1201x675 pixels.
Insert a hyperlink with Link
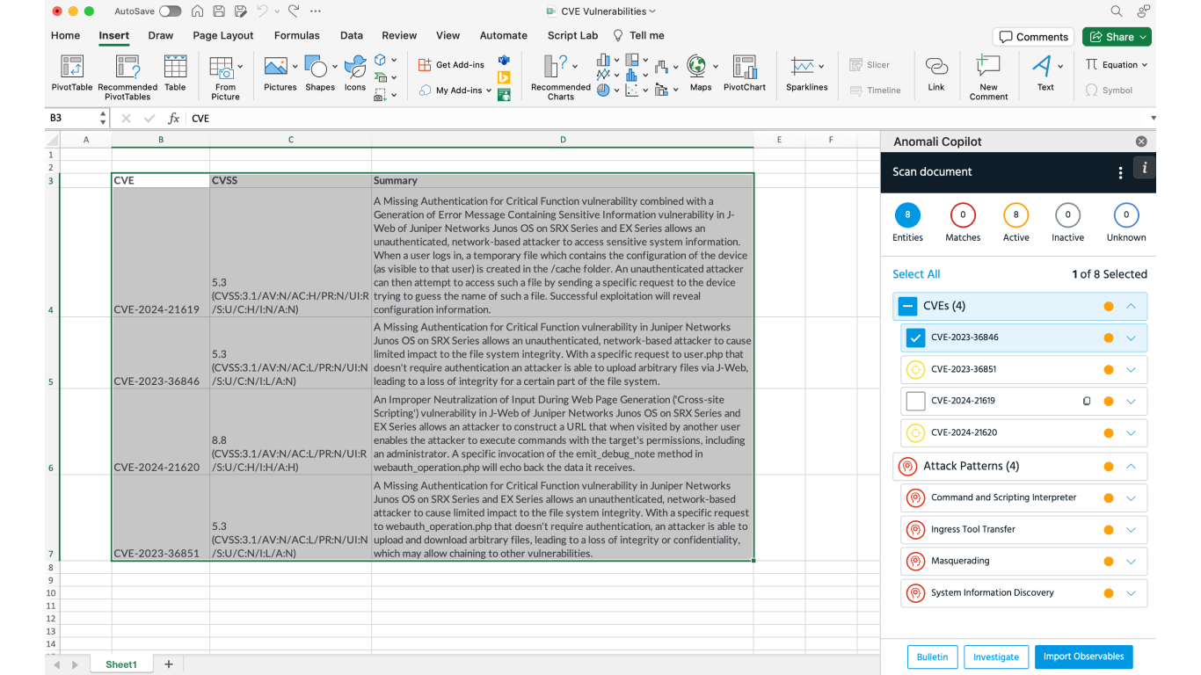[936, 74]
